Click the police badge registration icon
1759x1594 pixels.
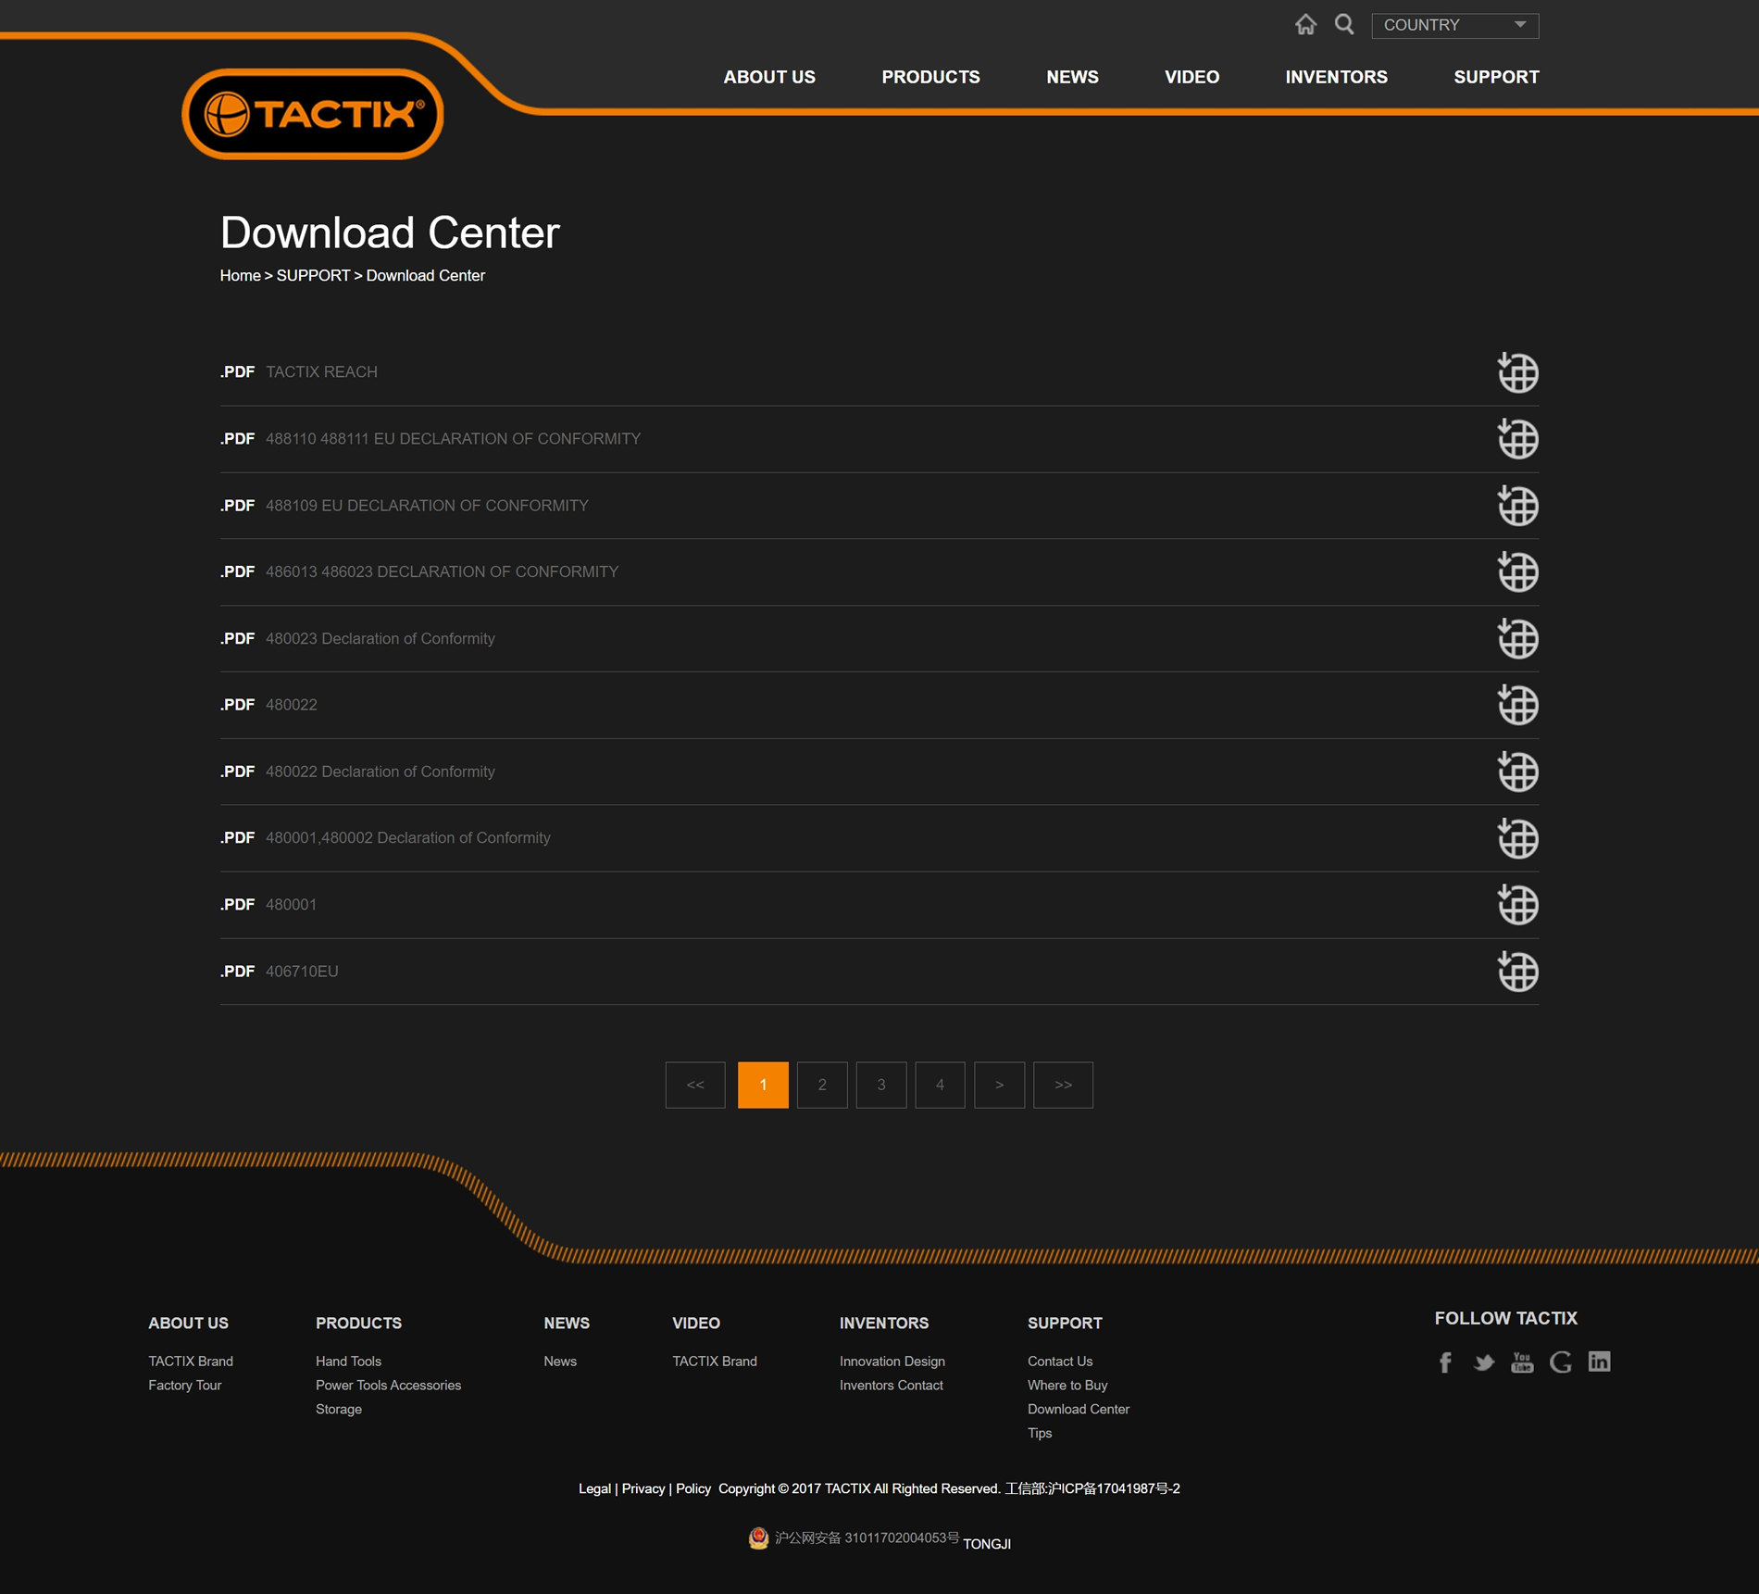tap(758, 1538)
